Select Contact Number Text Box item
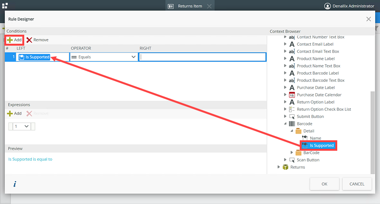This screenshot has width=380, height=204. (321, 38)
